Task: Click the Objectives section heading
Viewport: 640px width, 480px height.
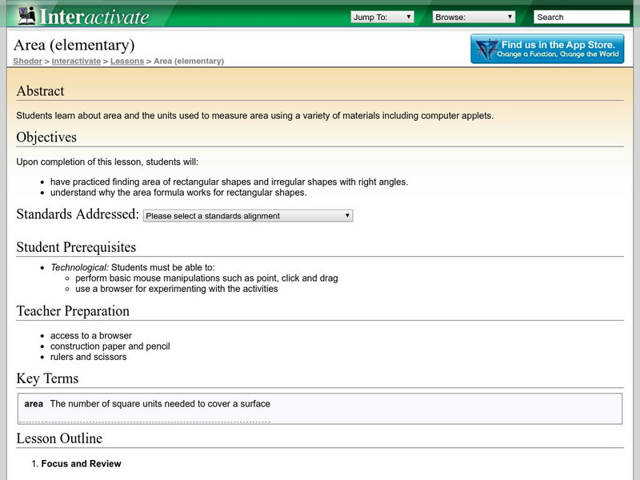Action: [x=46, y=138]
